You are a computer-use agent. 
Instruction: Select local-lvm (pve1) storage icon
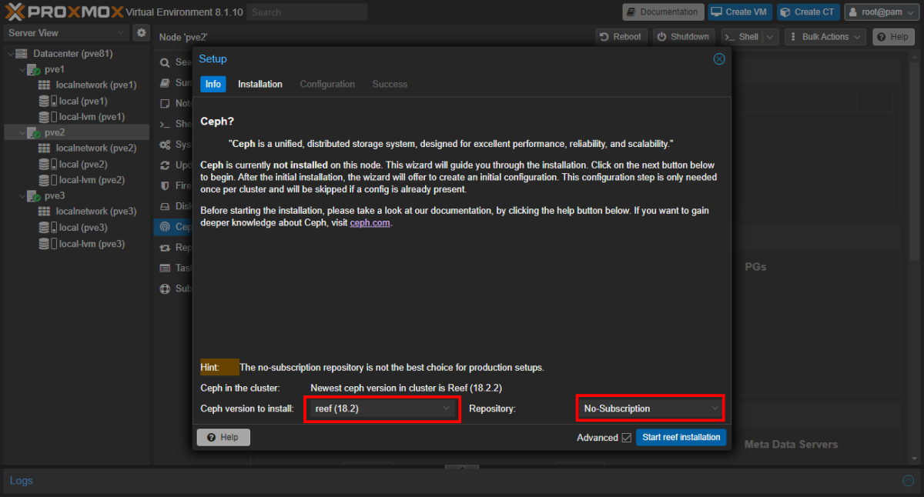pos(47,117)
